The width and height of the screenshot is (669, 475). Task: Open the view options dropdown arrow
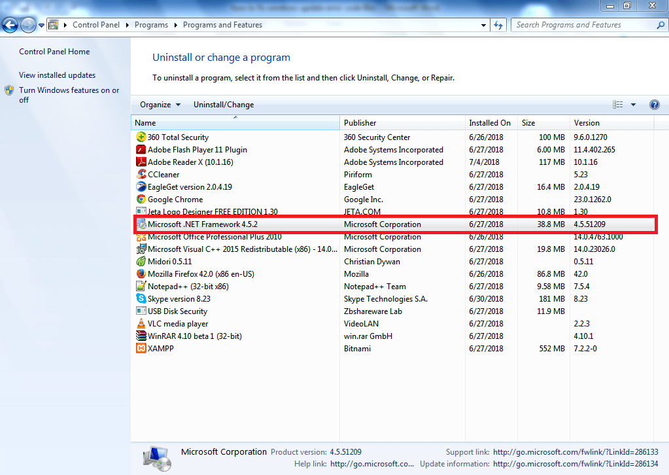point(633,105)
